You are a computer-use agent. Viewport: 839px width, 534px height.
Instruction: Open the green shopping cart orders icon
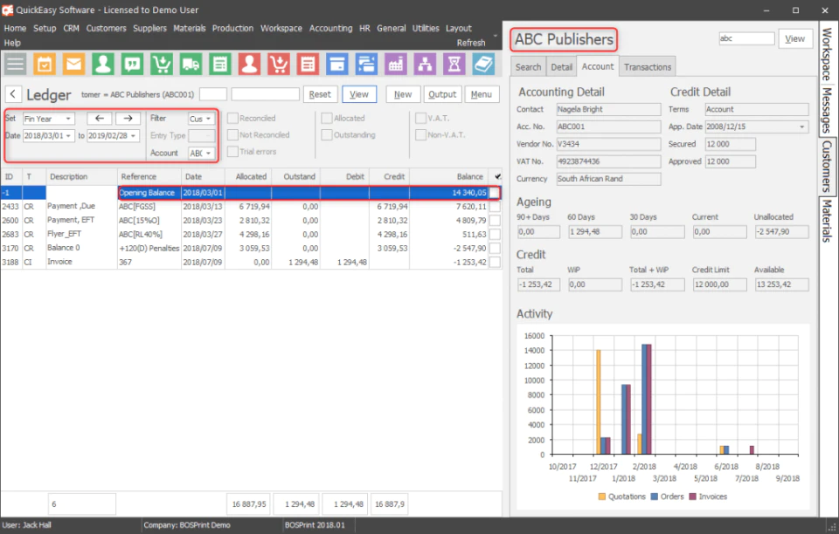pyautogui.click(x=161, y=64)
